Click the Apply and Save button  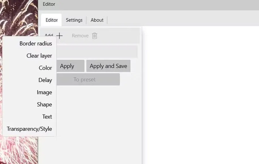(x=108, y=66)
